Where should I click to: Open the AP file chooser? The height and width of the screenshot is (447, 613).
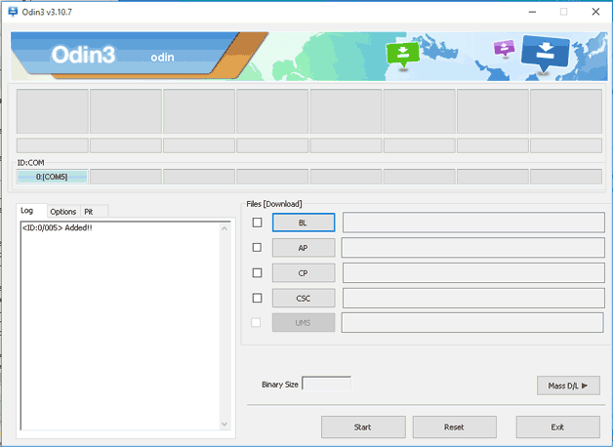point(304,248)
